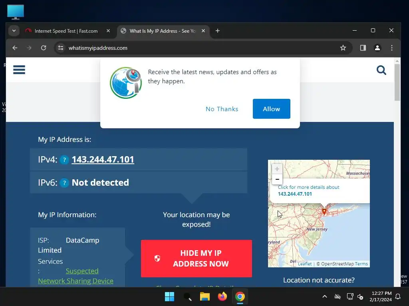409x306 pixels.
Task: Click the red location pin on map
Action: (x=324, y=212)
